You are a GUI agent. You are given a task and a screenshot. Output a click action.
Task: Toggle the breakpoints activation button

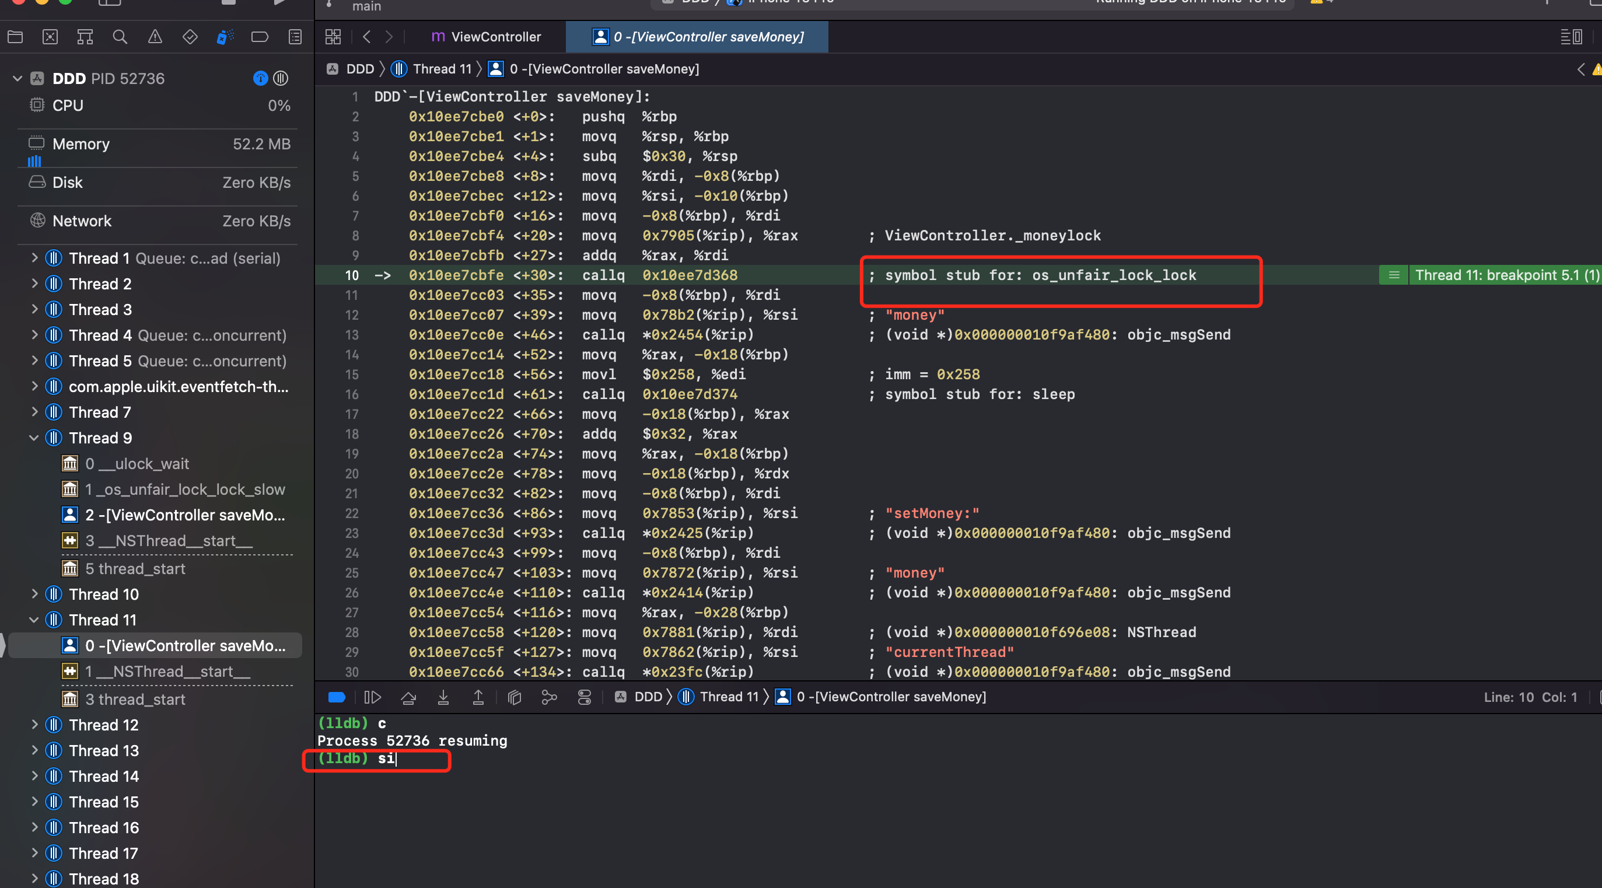point(337,697)
